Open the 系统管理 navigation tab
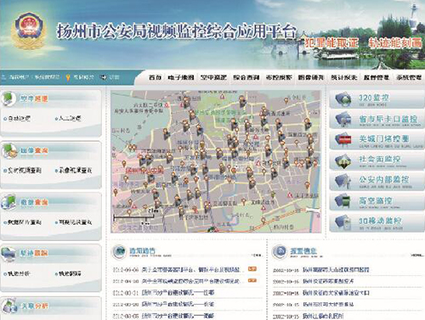This screenshot has height=320, width=425. click(x=409, y=77)
